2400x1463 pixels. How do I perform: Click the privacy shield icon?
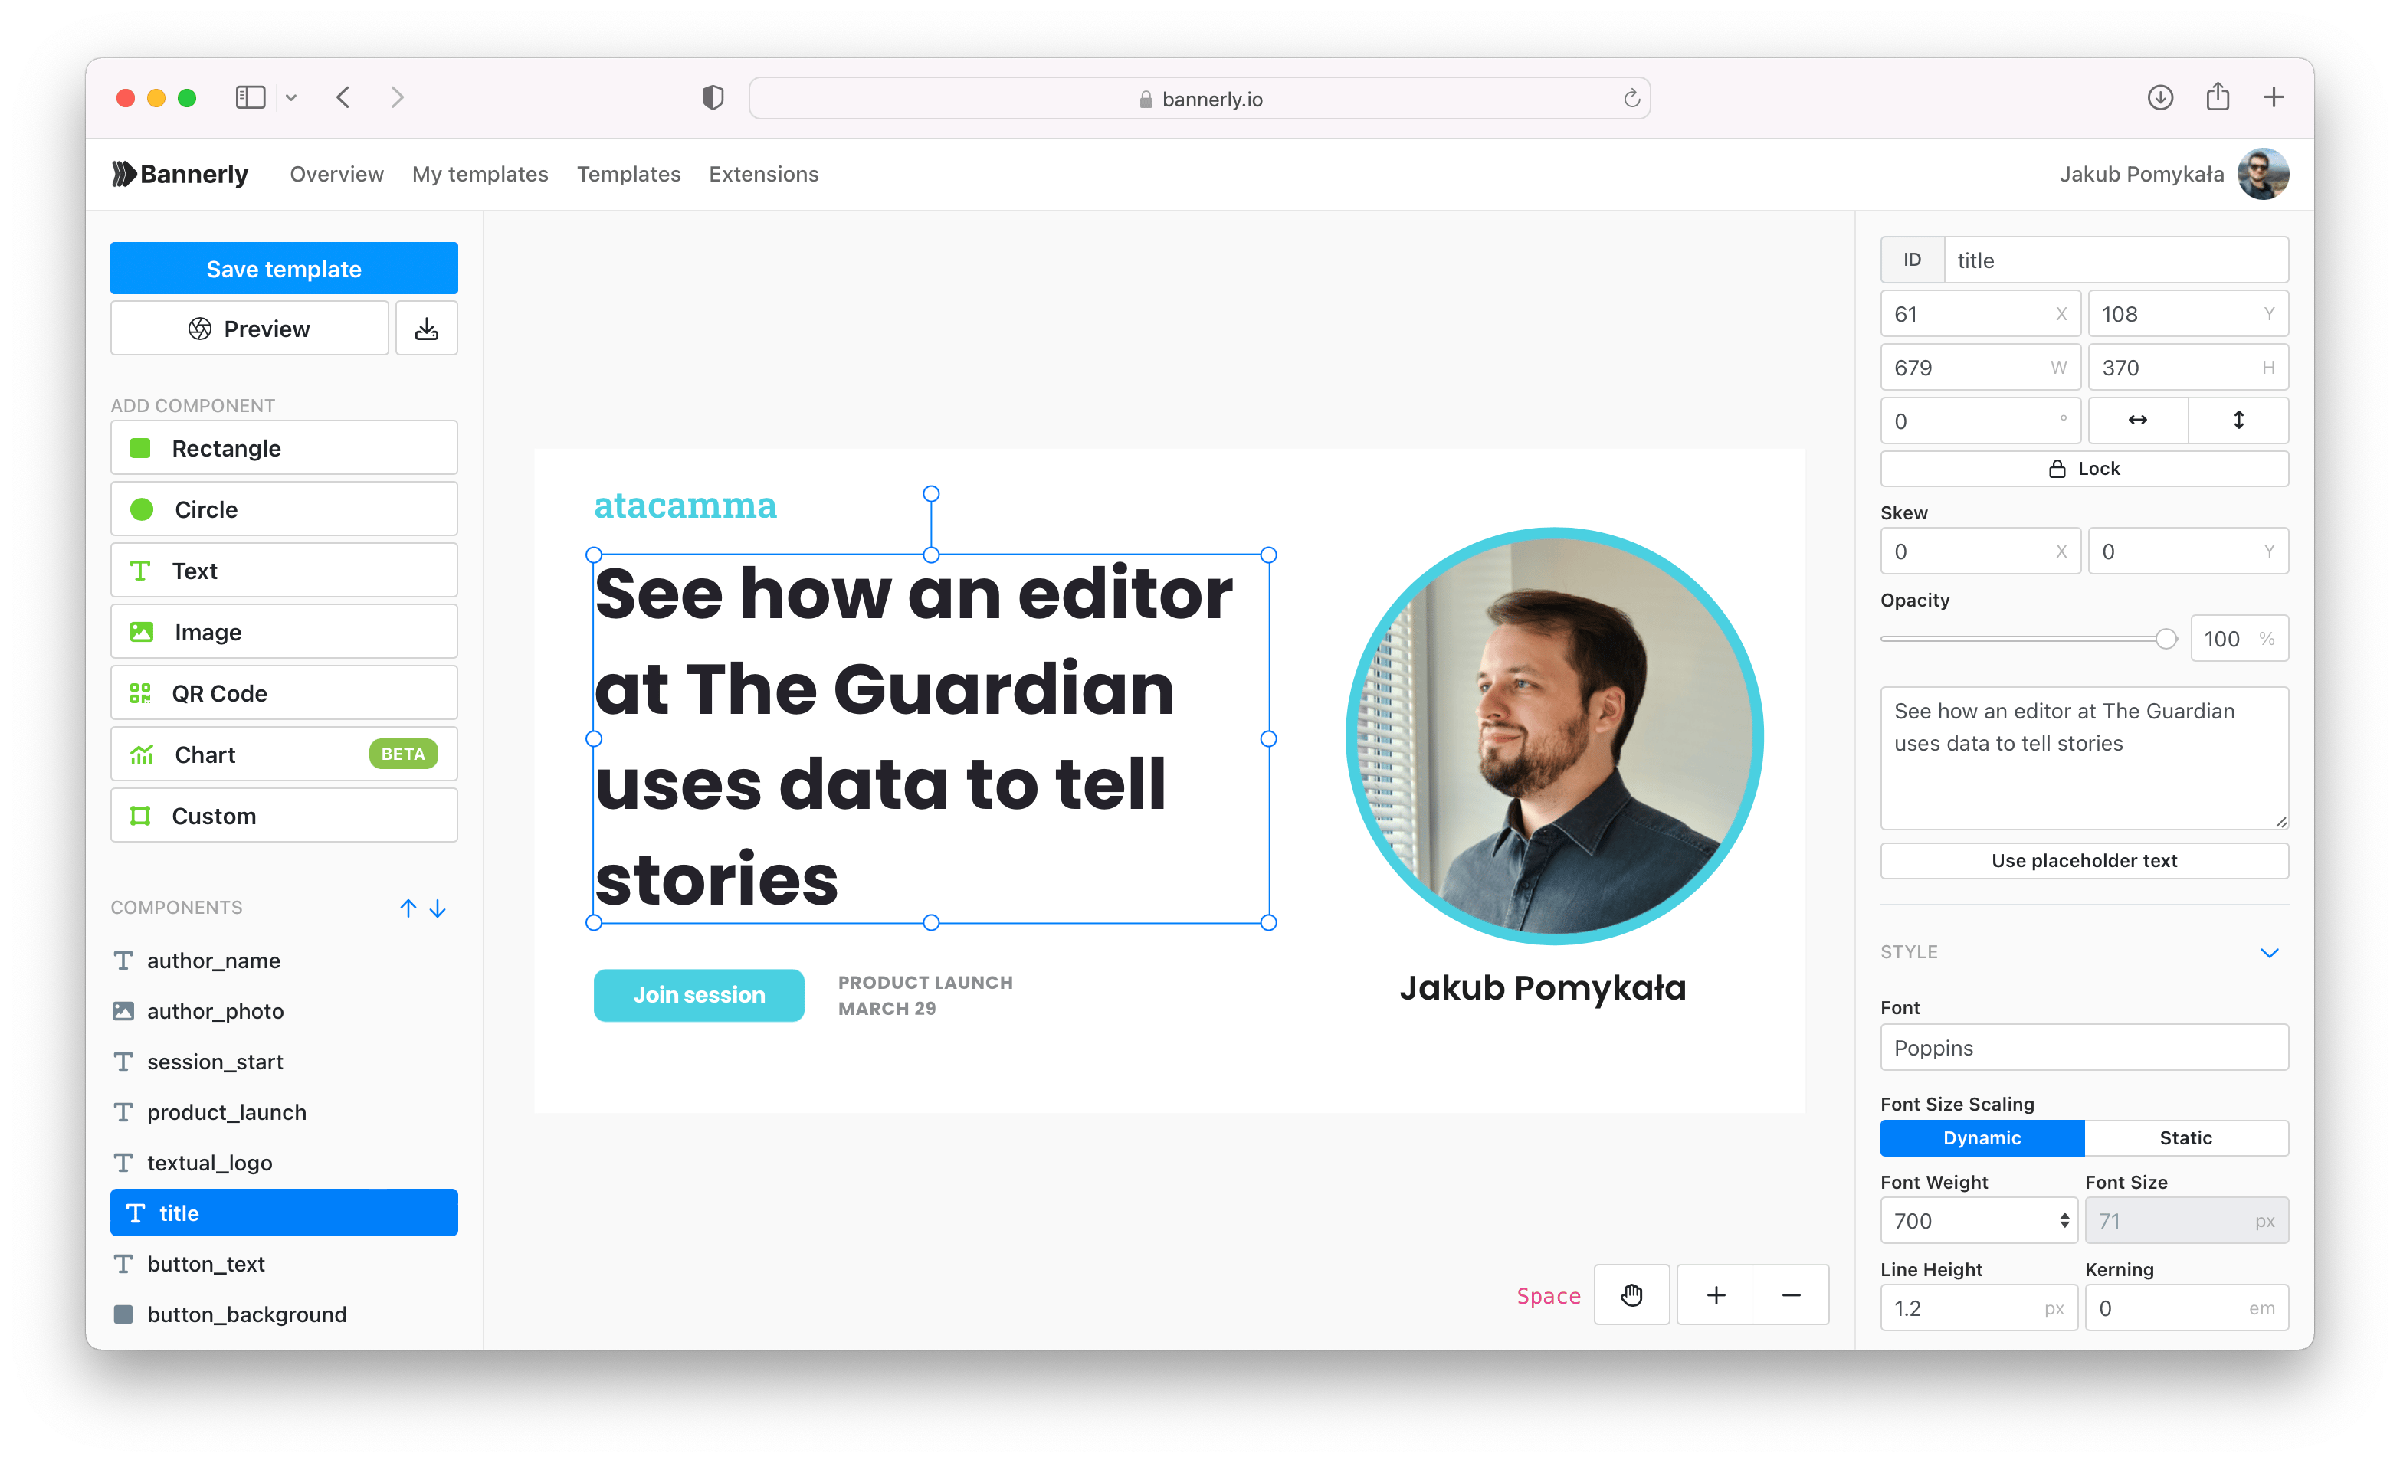point(713,97)
